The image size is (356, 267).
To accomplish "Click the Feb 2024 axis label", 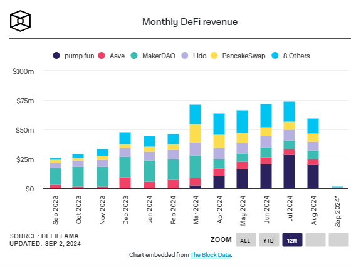I will pos(173,210).
